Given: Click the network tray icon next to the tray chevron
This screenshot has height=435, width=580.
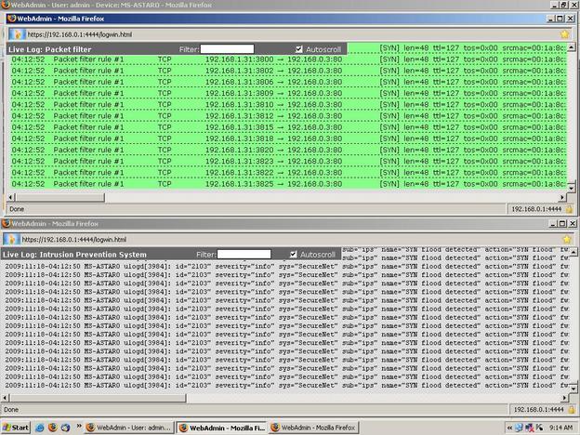Looking at the screenshot, I should 519,428.
